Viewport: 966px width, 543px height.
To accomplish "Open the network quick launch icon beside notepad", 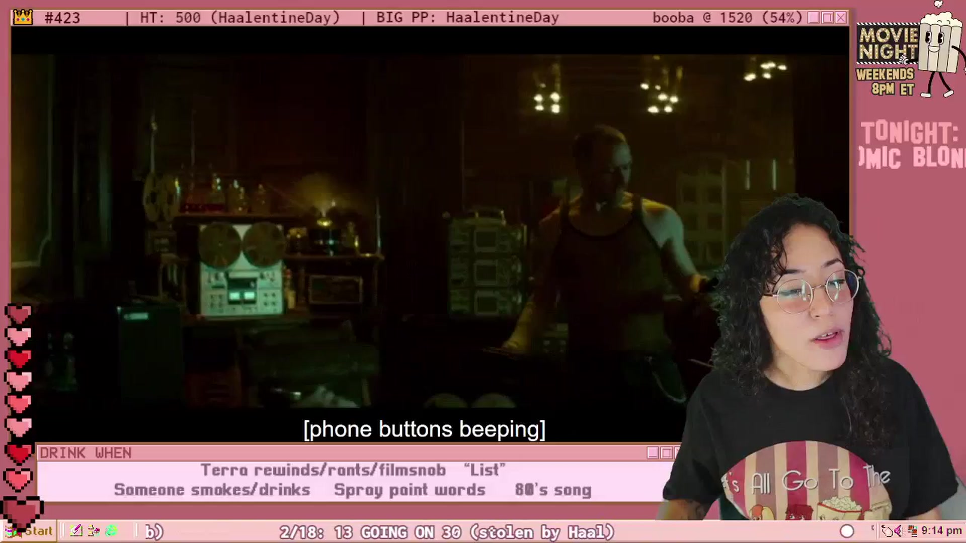I will [94, 530].
